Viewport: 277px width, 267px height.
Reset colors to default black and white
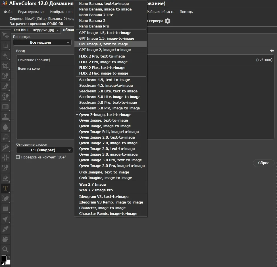coord(2,264)
